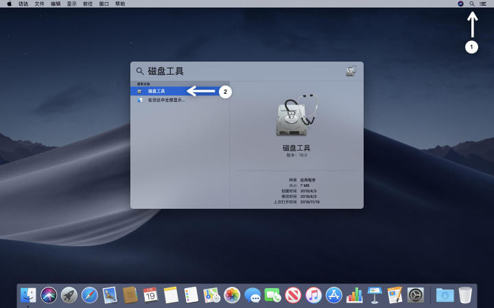Open the 帮助 menu
The height and width of the screenshot is (308, 494).
(x=120, y=4)
